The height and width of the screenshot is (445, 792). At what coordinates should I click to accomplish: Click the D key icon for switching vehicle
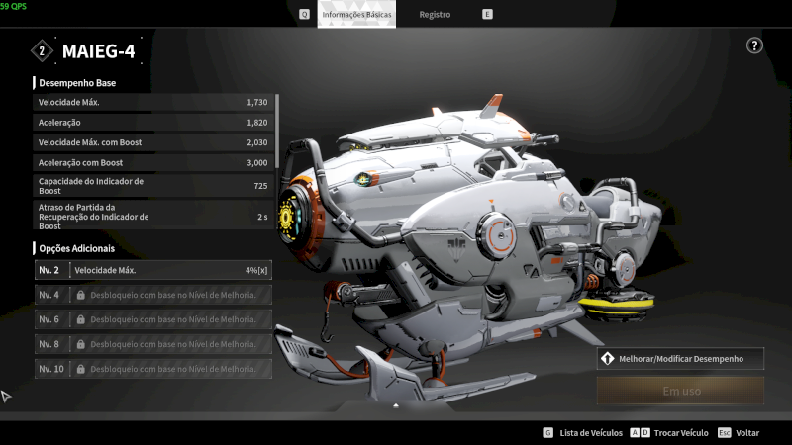pyautogui.click(x=645, y=433)
